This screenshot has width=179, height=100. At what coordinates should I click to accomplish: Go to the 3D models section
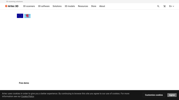[70, 6]
